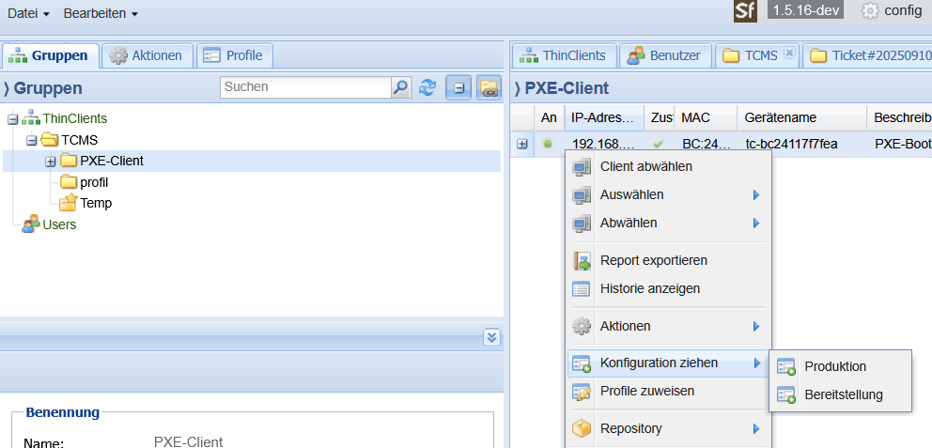Switch to the Aktionen tab
932x448 pixels.
pos(146,55)
